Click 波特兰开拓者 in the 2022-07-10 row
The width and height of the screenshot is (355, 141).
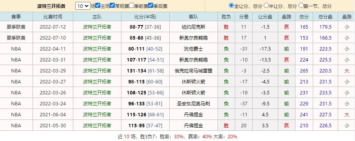pyautogui.click(x=97, y=38)
